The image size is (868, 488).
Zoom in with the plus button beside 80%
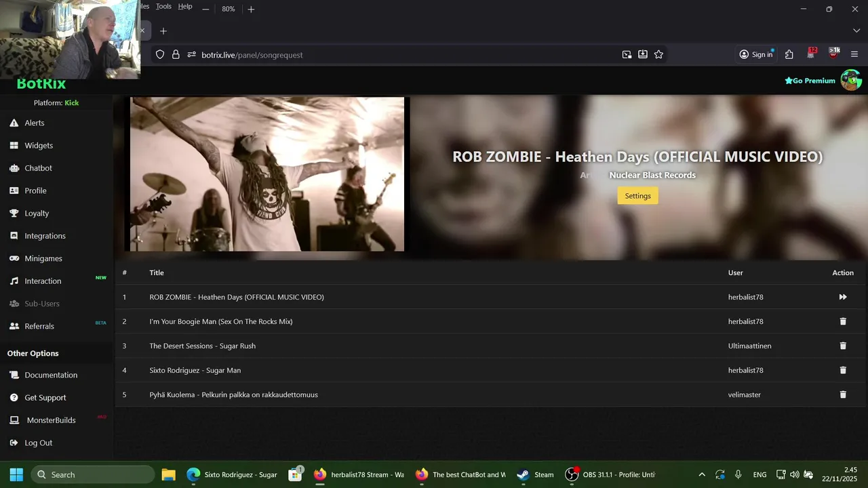[x=251, y=9]
